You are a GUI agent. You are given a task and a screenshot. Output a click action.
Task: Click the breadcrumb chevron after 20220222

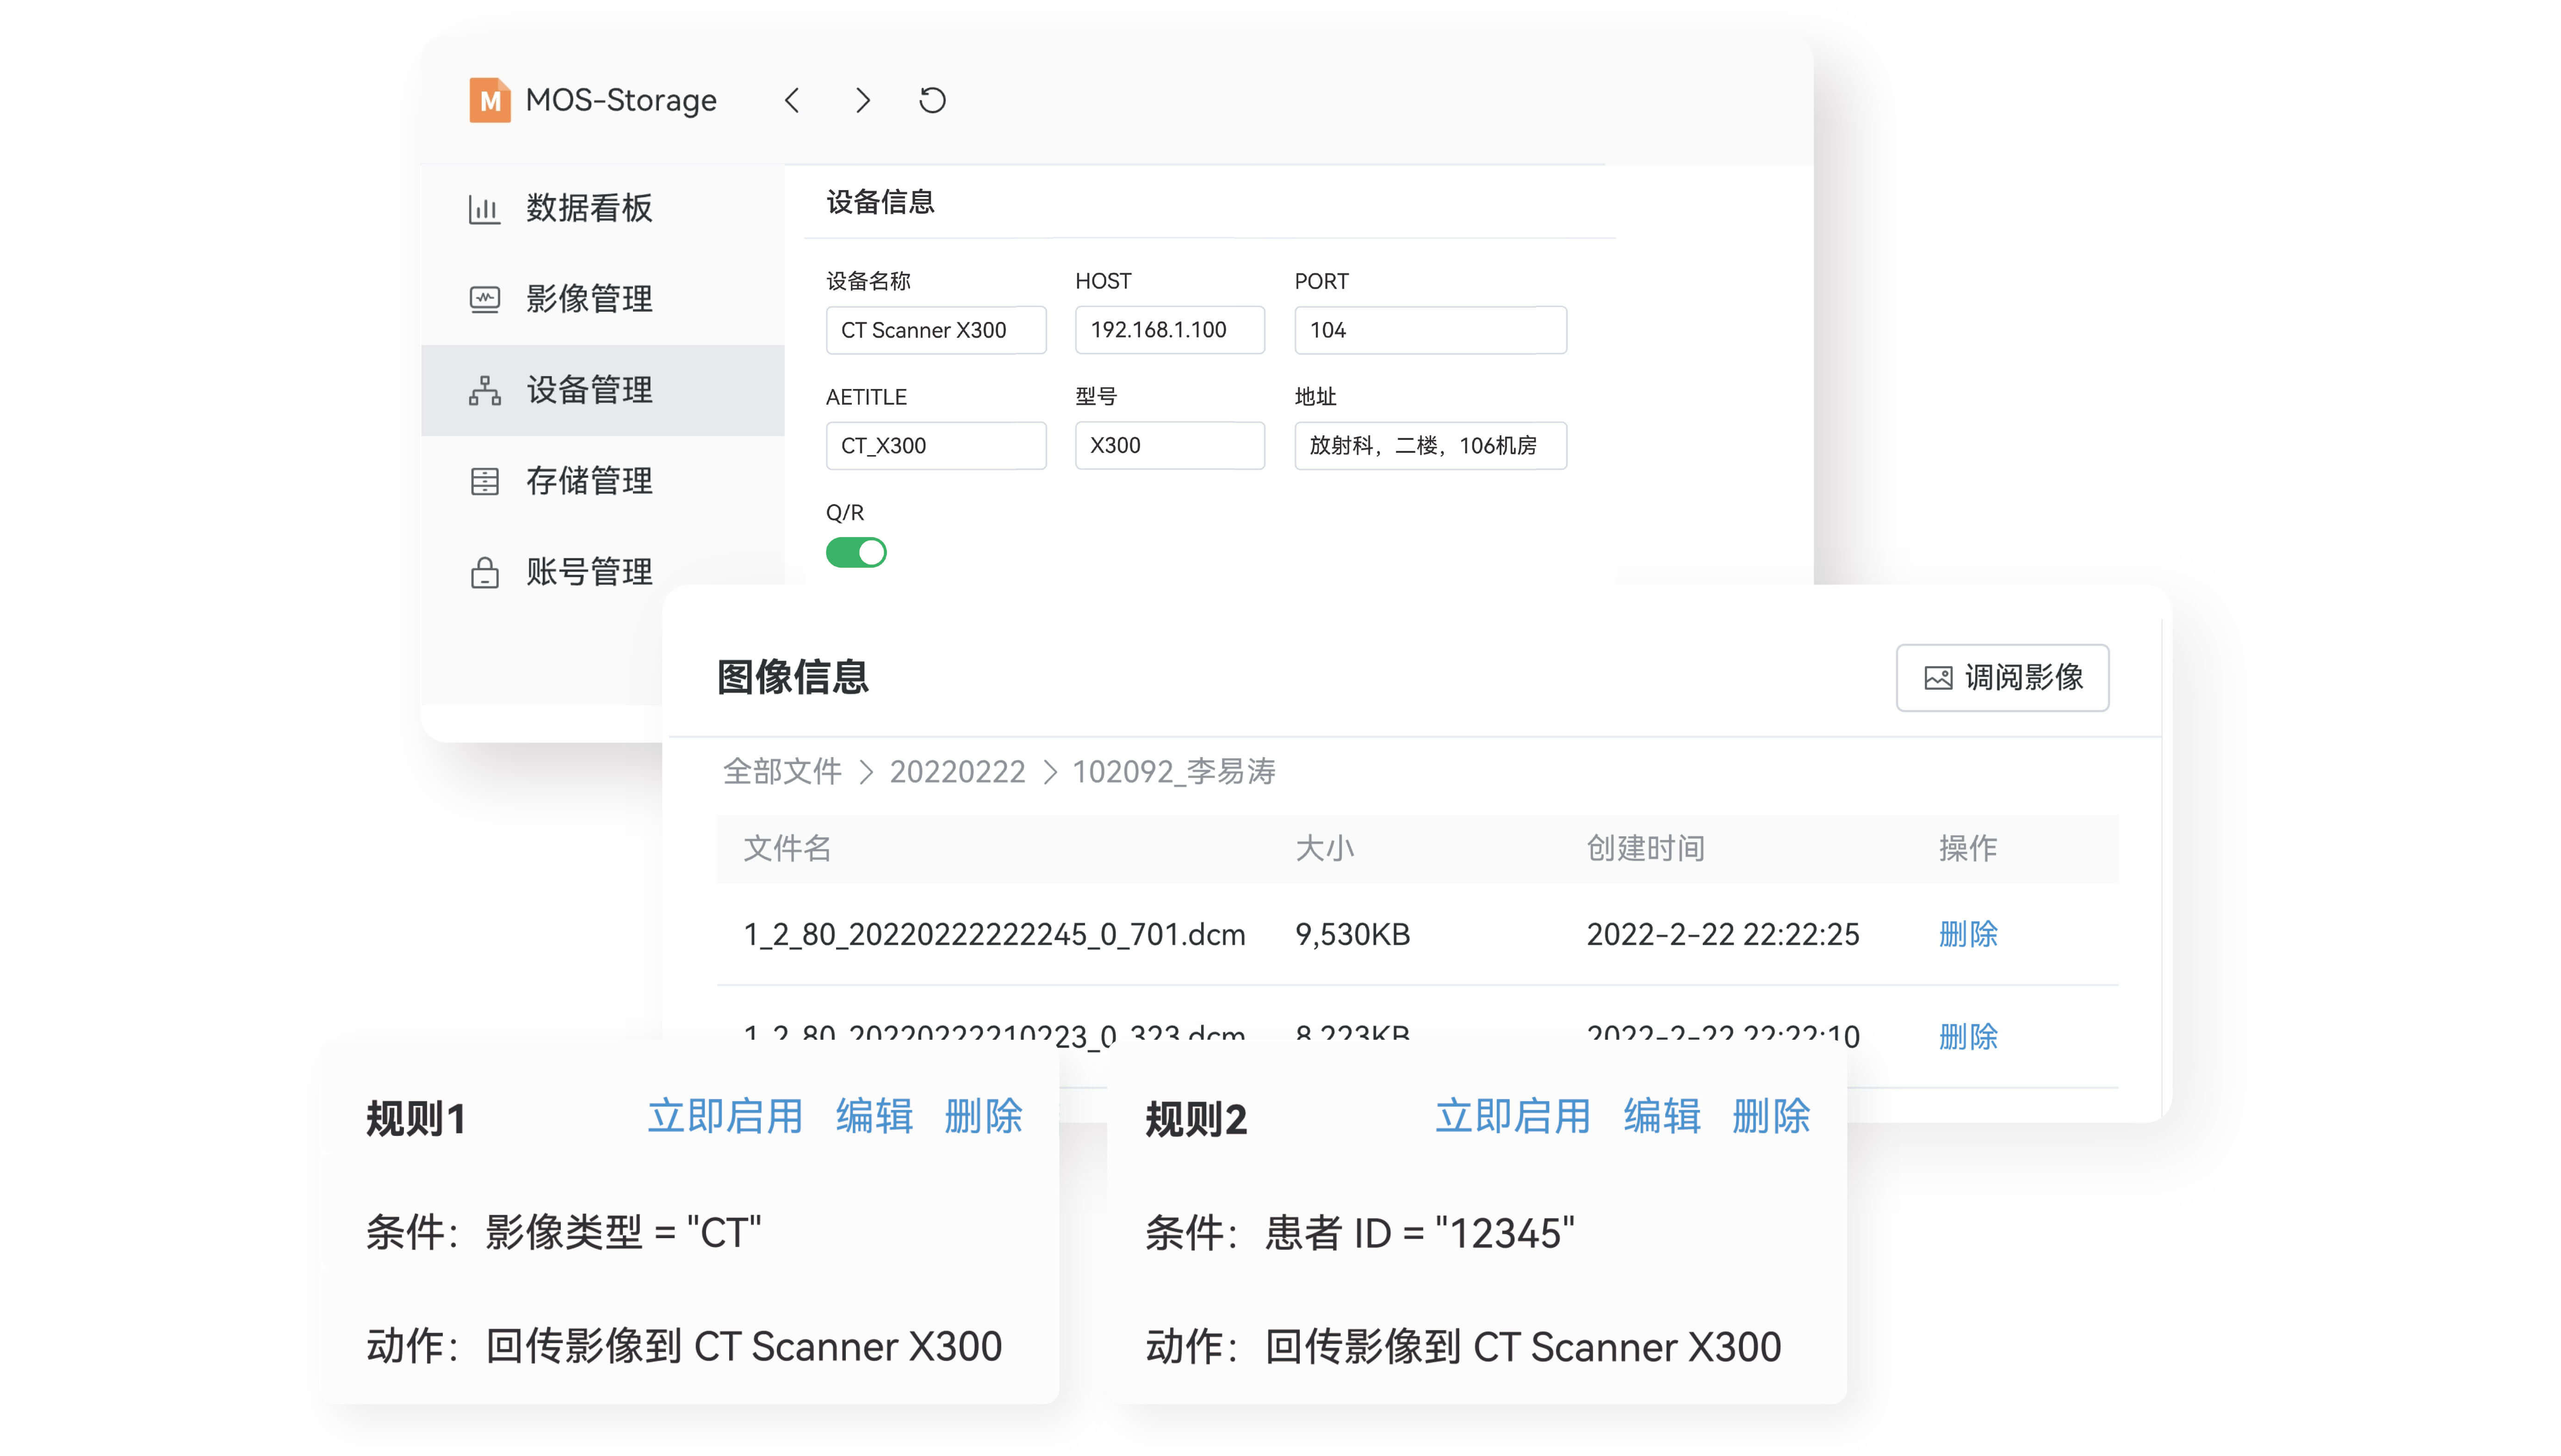(1049, 772)
